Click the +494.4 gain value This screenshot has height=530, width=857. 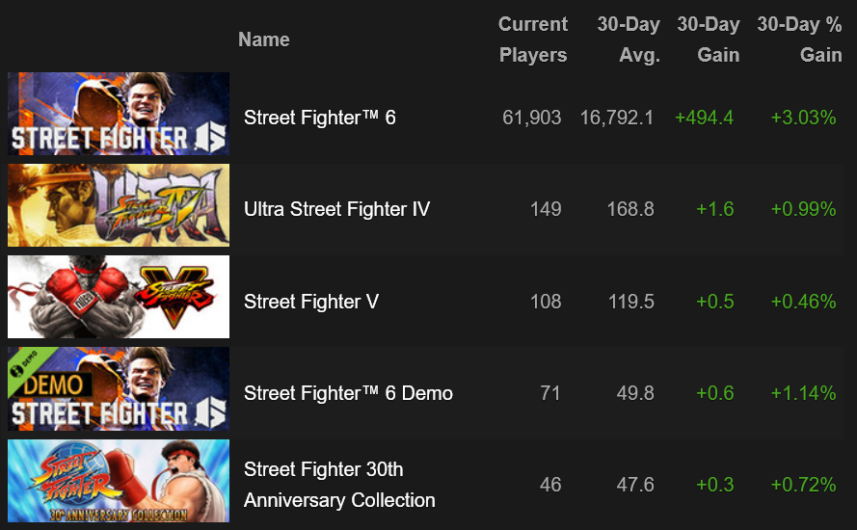pyautogui.click(x=704, y=118)
